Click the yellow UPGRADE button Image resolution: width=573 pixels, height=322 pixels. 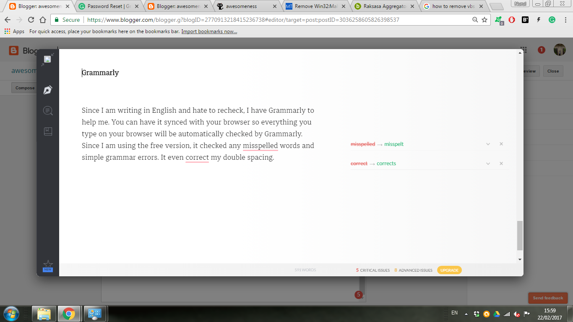[449, 270]
